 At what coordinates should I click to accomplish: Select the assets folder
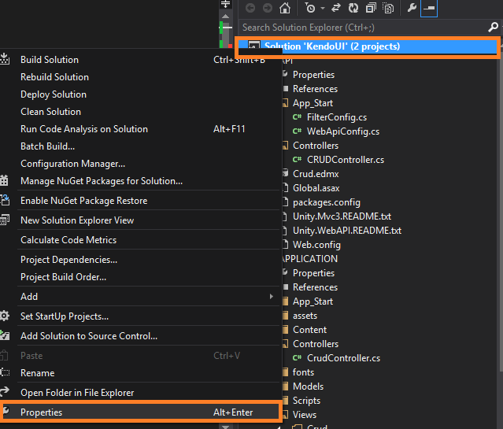(305, 316)
